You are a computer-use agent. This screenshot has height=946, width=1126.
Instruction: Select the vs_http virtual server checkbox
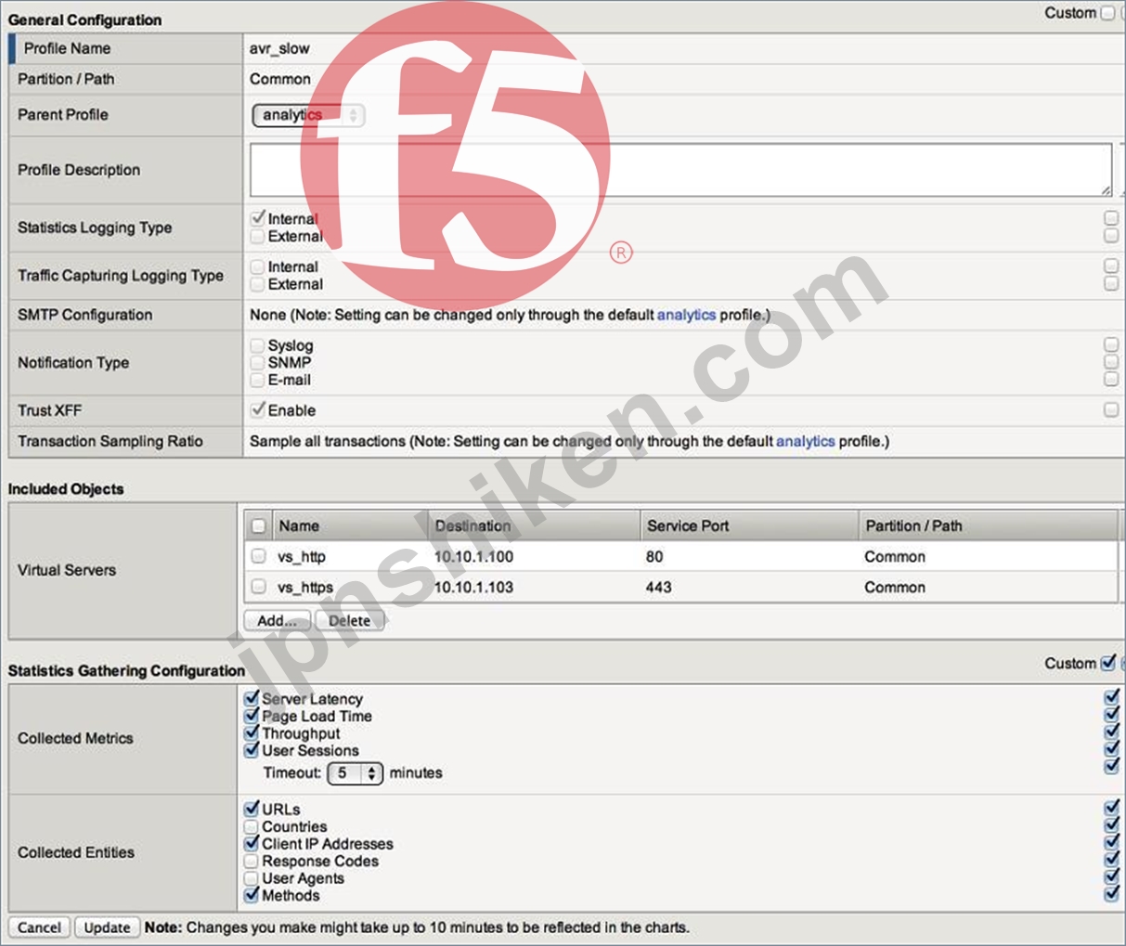(259, 556)
